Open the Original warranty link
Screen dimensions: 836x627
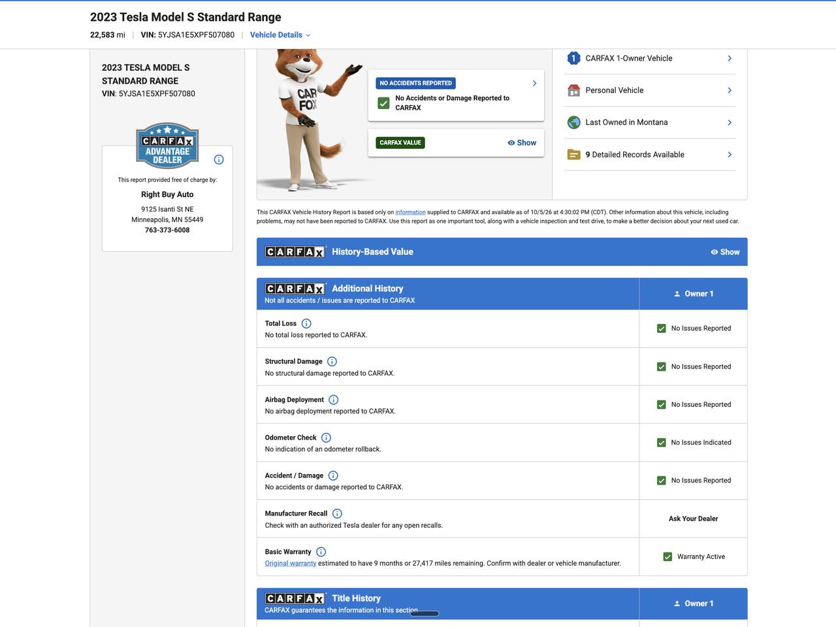[291, 563]
